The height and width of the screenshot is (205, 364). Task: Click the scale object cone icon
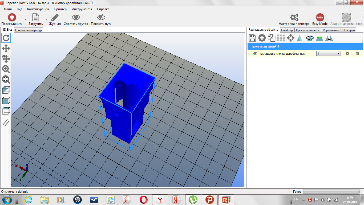click(300, 38)
